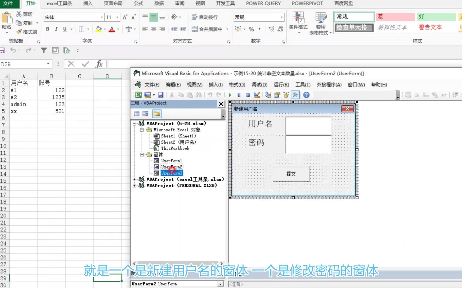The width and height of the screenshot is (462, 288).
Task: Open the number format dropdown (常规)
Action: tap(282, 17)
